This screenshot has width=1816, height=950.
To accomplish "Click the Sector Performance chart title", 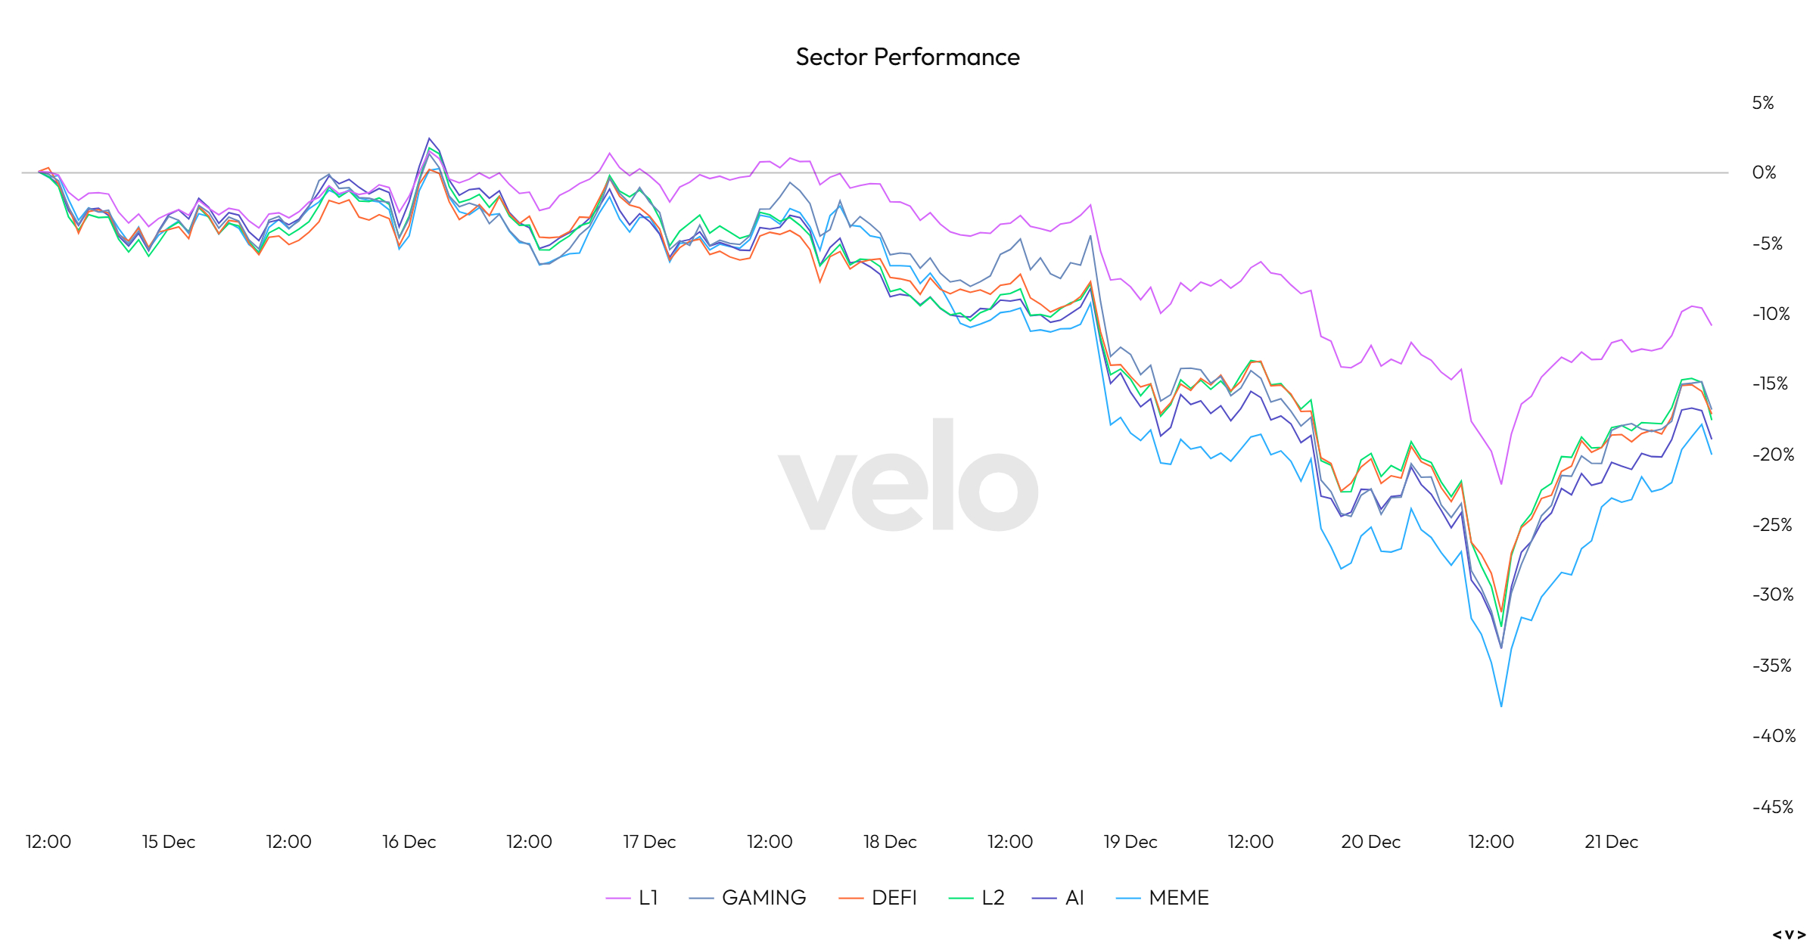I will point(907,57).
